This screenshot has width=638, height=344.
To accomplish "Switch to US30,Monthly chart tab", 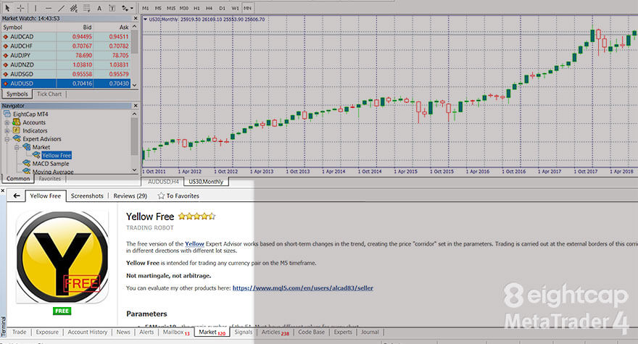I will (x=206, y=182).
